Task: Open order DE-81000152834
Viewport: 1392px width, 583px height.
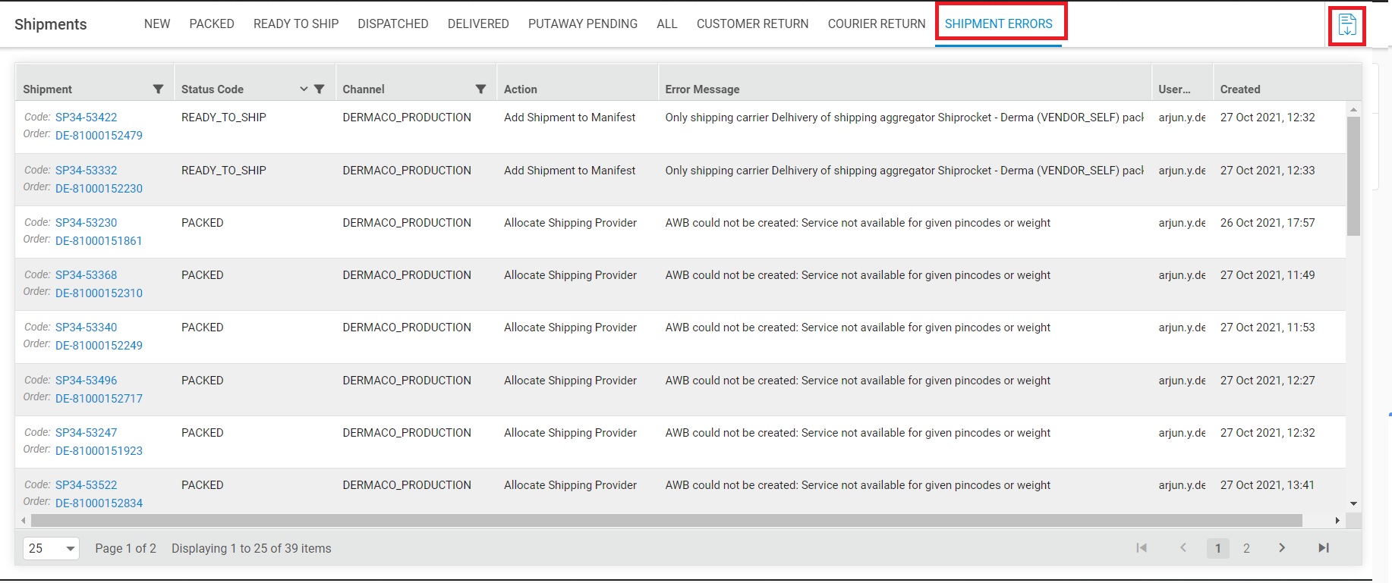Action: (x=99, y=503)
